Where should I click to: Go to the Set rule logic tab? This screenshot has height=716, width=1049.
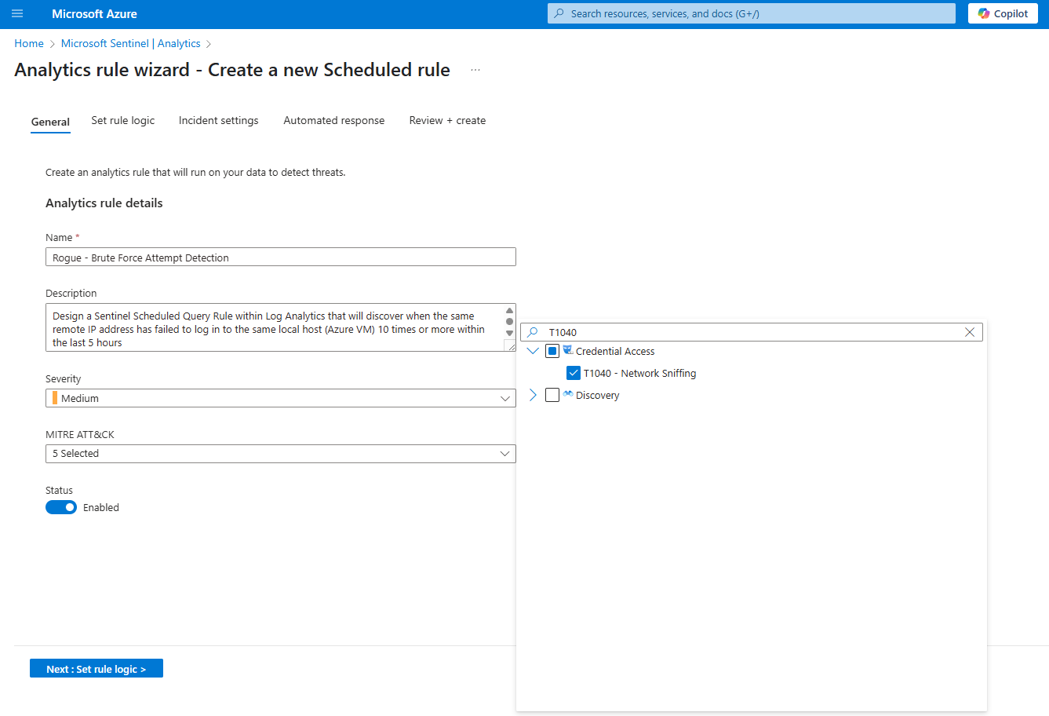coord(123,120)
